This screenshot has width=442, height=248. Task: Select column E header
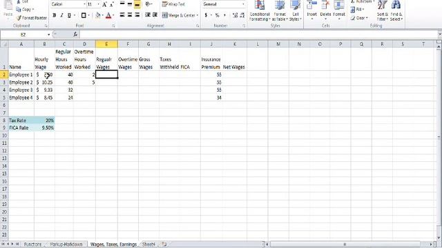[x=106, y=44]
